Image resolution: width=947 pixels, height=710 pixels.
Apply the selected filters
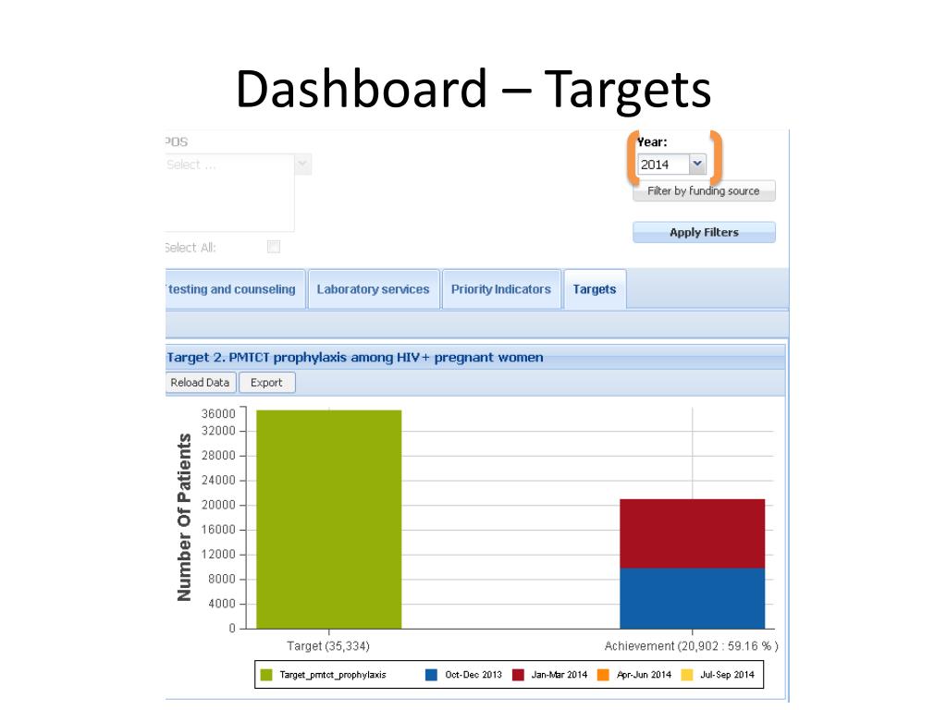tap(704, 232)
